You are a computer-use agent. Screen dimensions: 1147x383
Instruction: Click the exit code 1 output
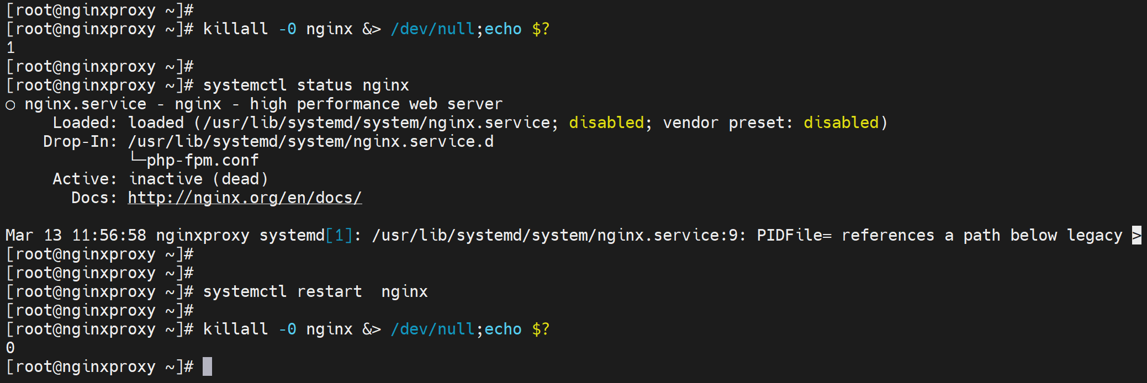click(x=10, y=48)
